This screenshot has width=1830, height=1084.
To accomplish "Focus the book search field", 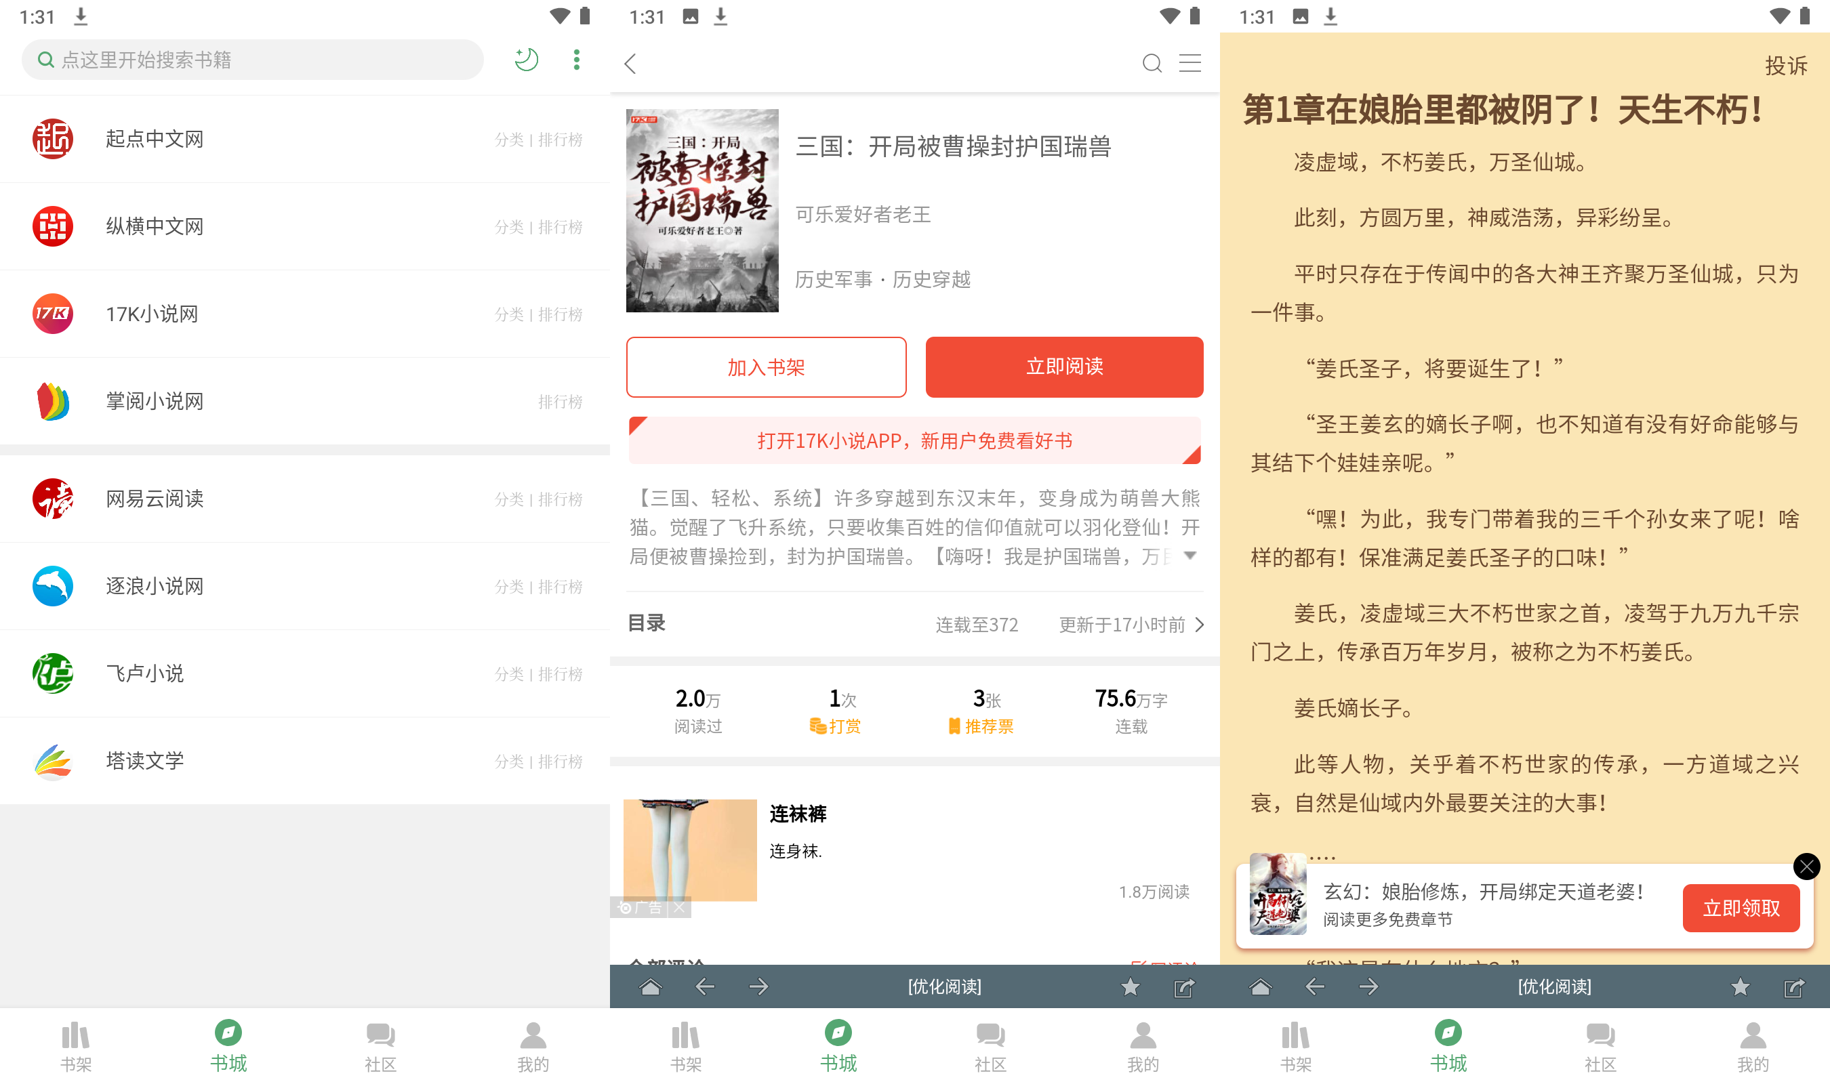I will pos(252,60).
